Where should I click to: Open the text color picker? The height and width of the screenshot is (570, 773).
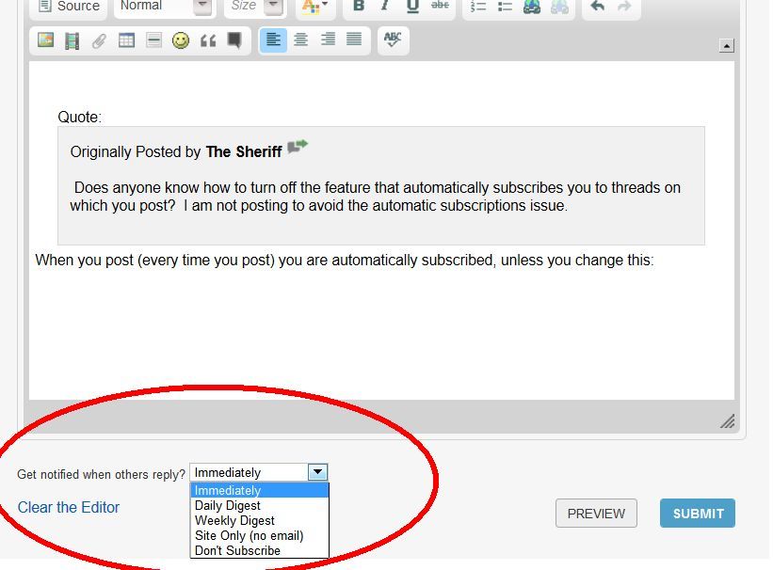tap(312, 6)
